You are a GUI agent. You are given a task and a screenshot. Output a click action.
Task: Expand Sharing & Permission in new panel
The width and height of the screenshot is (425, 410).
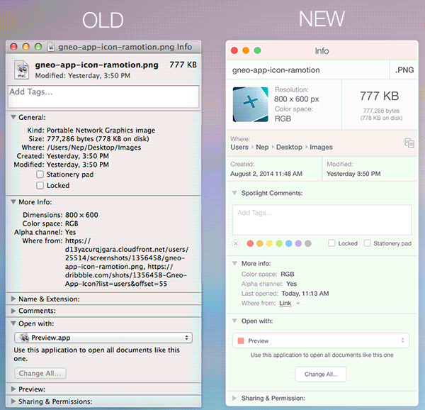234,399
